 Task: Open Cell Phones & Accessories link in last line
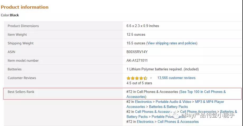coord(178,122)
